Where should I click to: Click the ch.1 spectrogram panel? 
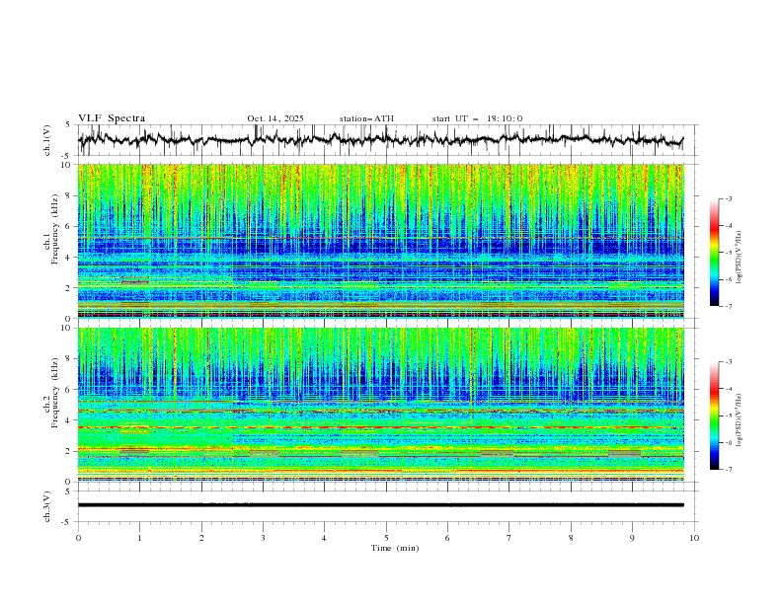[381, 241]
